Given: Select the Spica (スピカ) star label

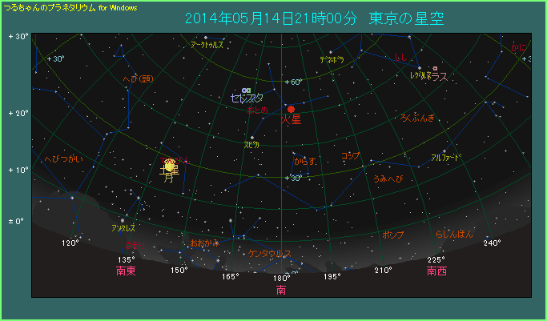Looking at the screenshot, I should click(x=251, y=145).
